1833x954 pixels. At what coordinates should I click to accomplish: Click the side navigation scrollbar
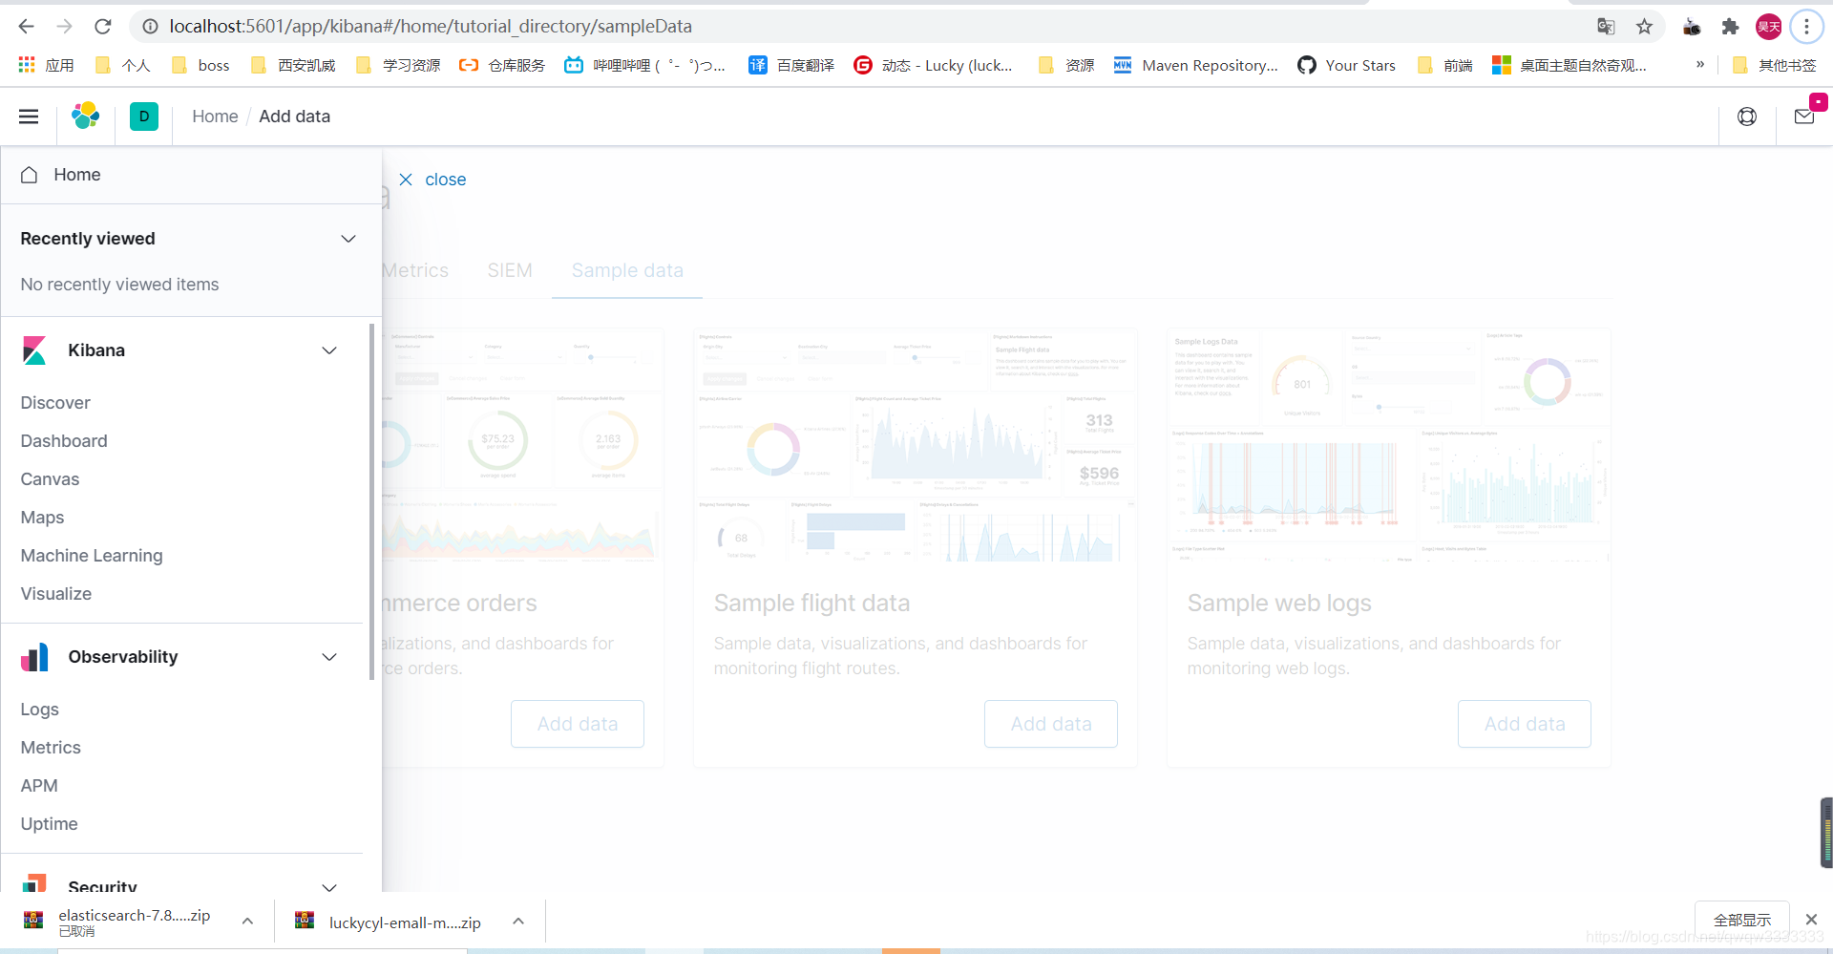tap(371, 501)
